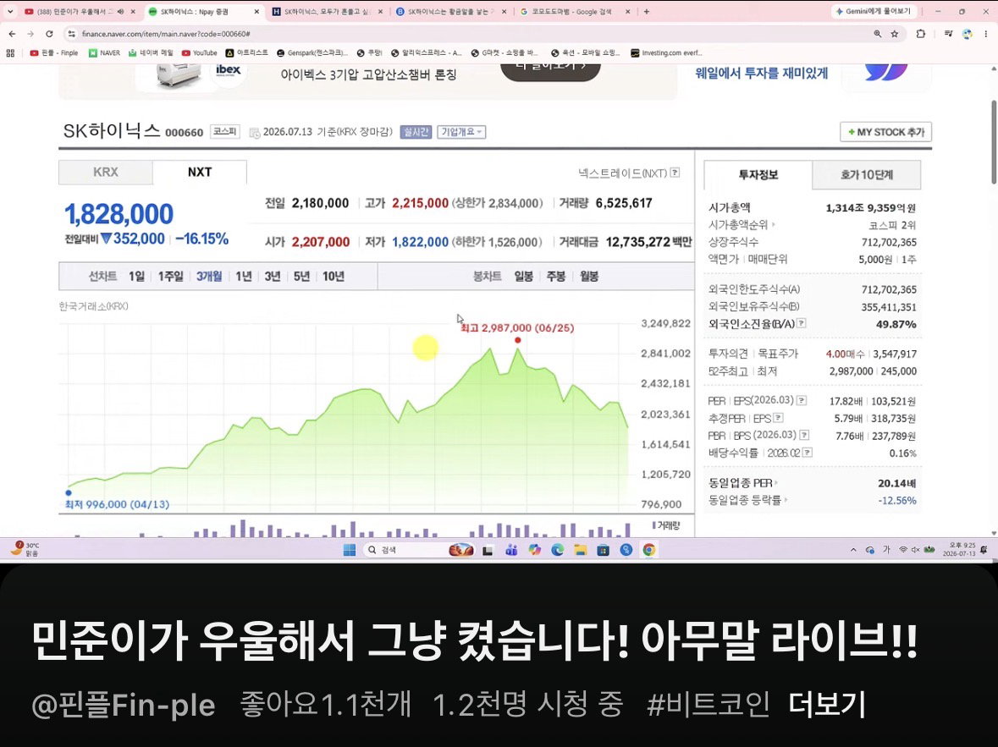Open the media control icon in Chrome toolbar
Viewport: 998px width, 747px height.
pos(948,34)
